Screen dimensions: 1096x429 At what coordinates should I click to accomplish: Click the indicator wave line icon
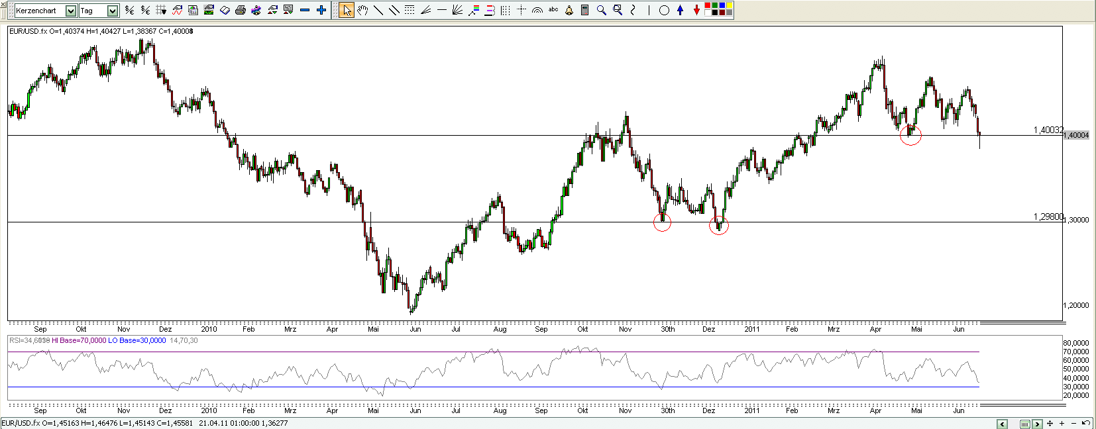click(x=177, y=10)
